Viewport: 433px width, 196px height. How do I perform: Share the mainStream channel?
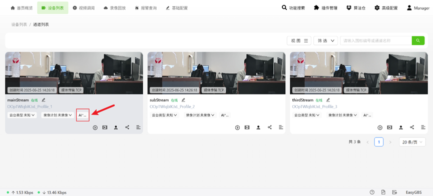(127, 127)
